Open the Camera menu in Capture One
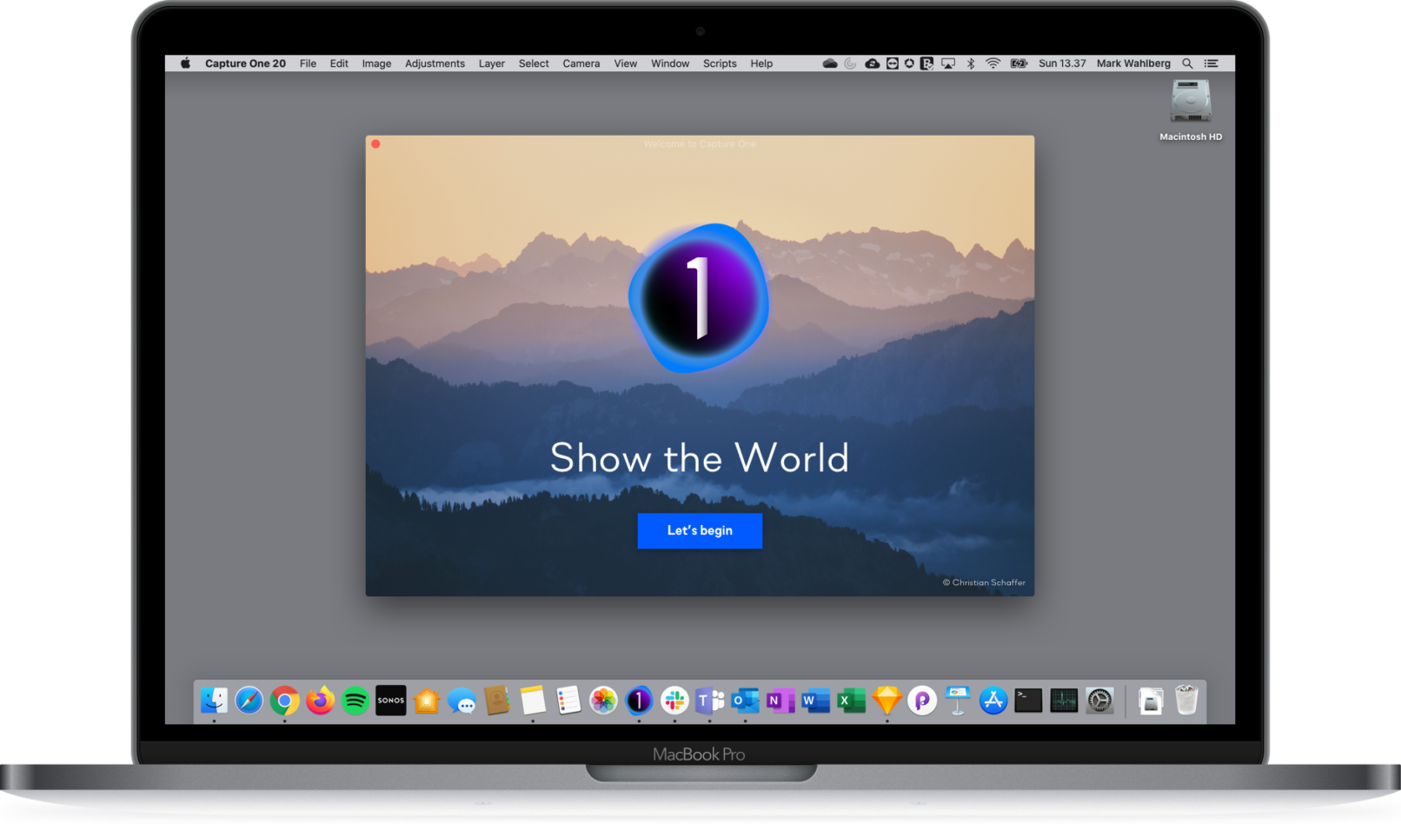This screenshot has width=1401, height=824. pos(581,63)
